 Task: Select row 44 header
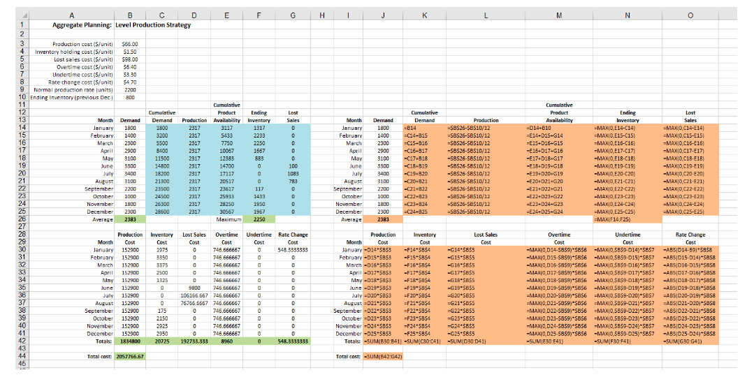pos(22,356)
